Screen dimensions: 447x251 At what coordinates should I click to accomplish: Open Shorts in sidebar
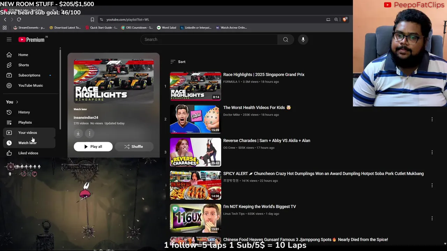[29, 65]
